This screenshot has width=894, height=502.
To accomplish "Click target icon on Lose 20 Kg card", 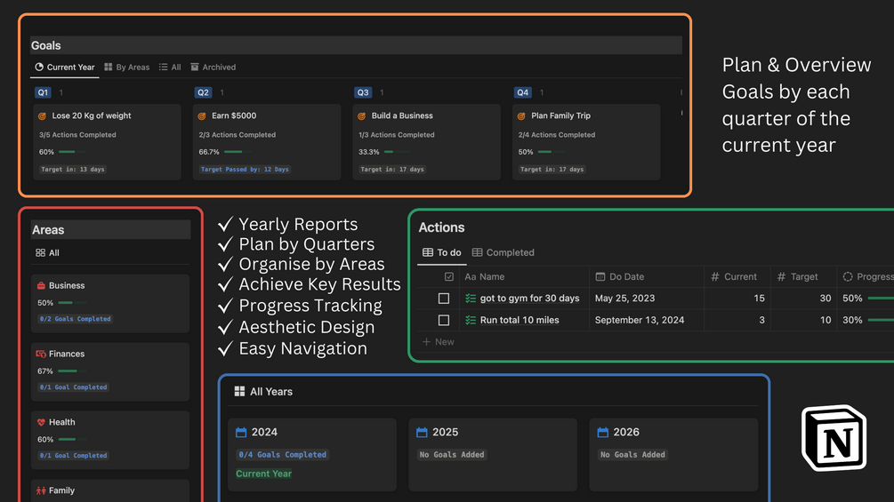I will pyautogui.click(x=42, y=116).
